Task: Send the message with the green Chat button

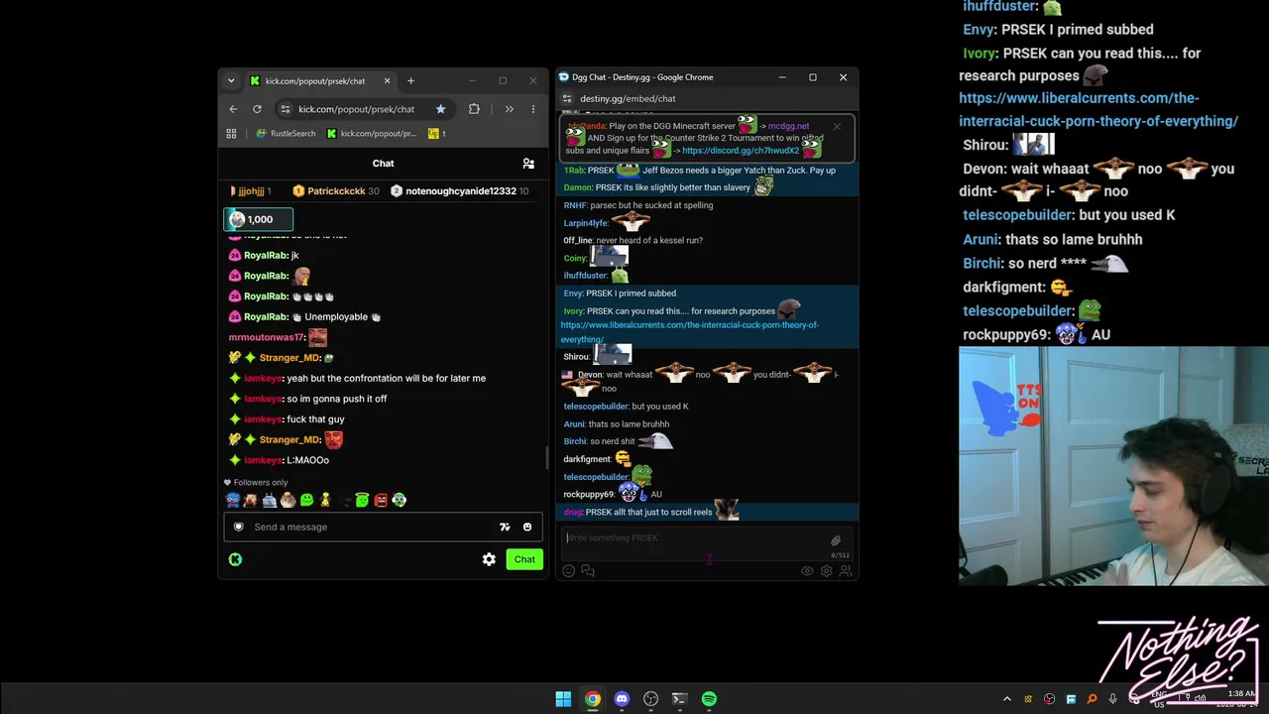Action: coord(524,559)
